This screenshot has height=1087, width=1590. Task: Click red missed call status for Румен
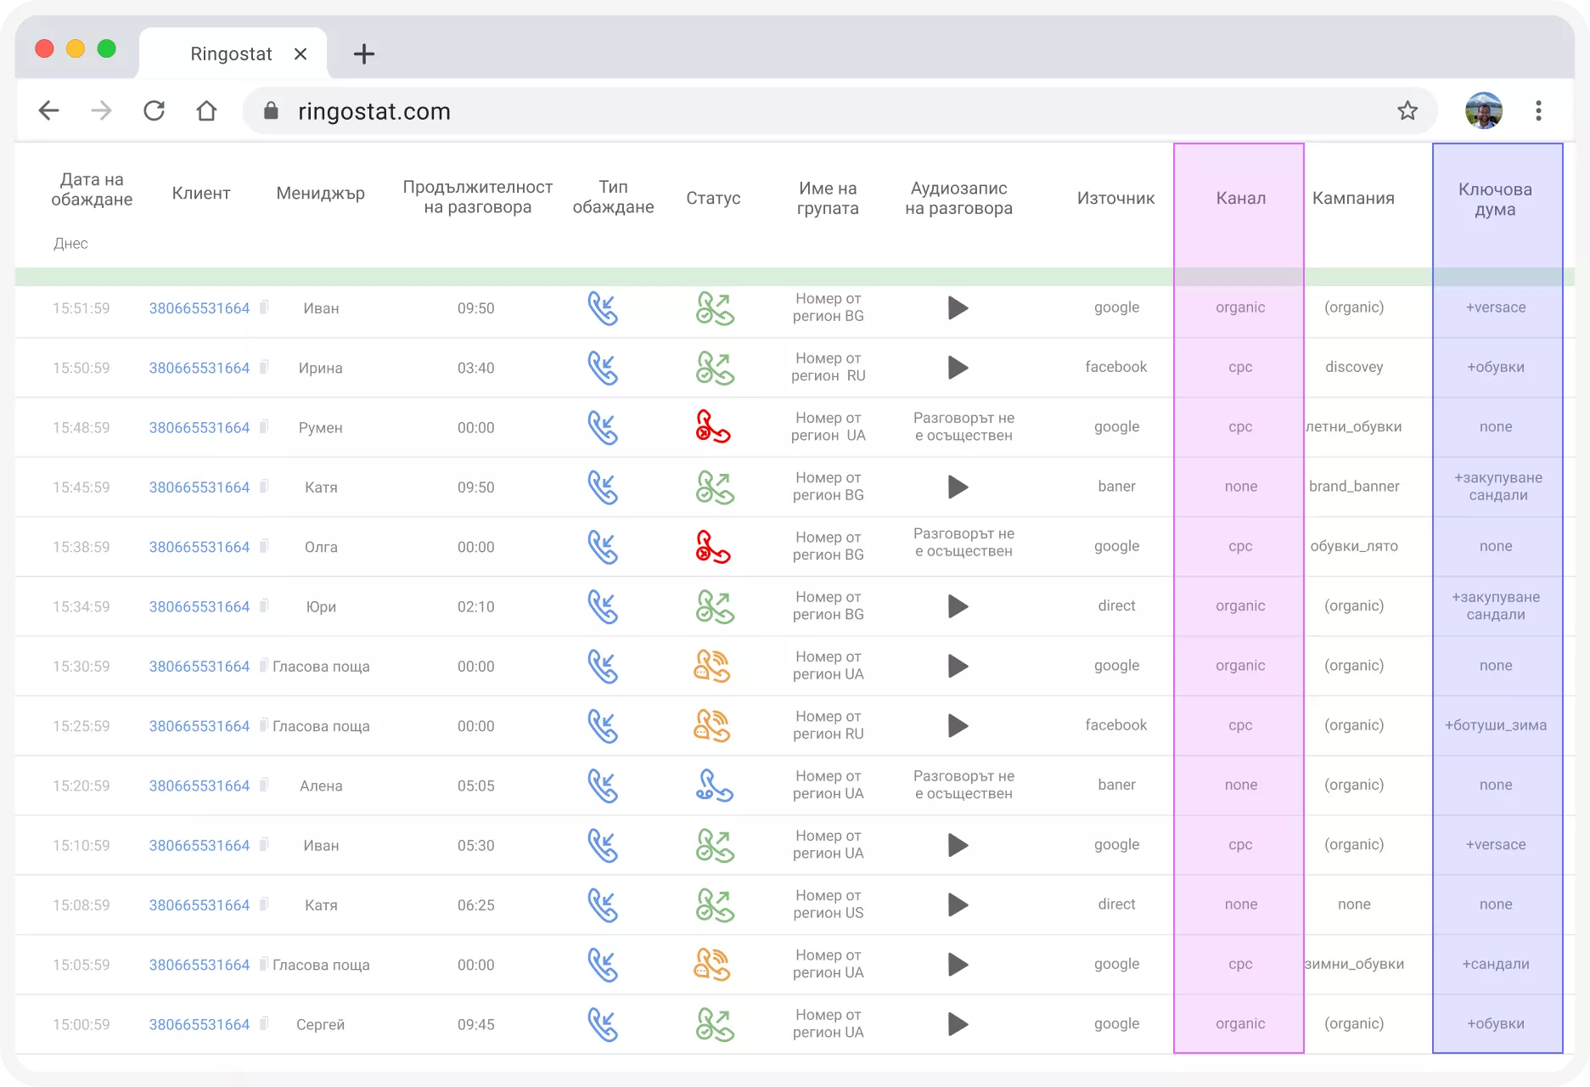click(x=713, y=427)
